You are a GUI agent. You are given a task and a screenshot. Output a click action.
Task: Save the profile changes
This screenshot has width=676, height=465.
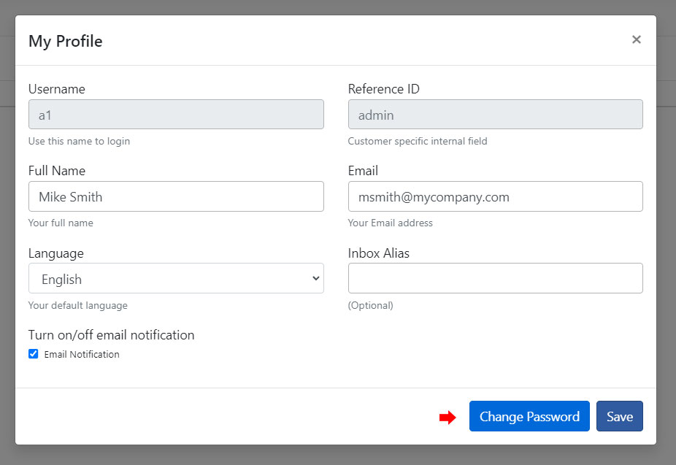(620, 416)
